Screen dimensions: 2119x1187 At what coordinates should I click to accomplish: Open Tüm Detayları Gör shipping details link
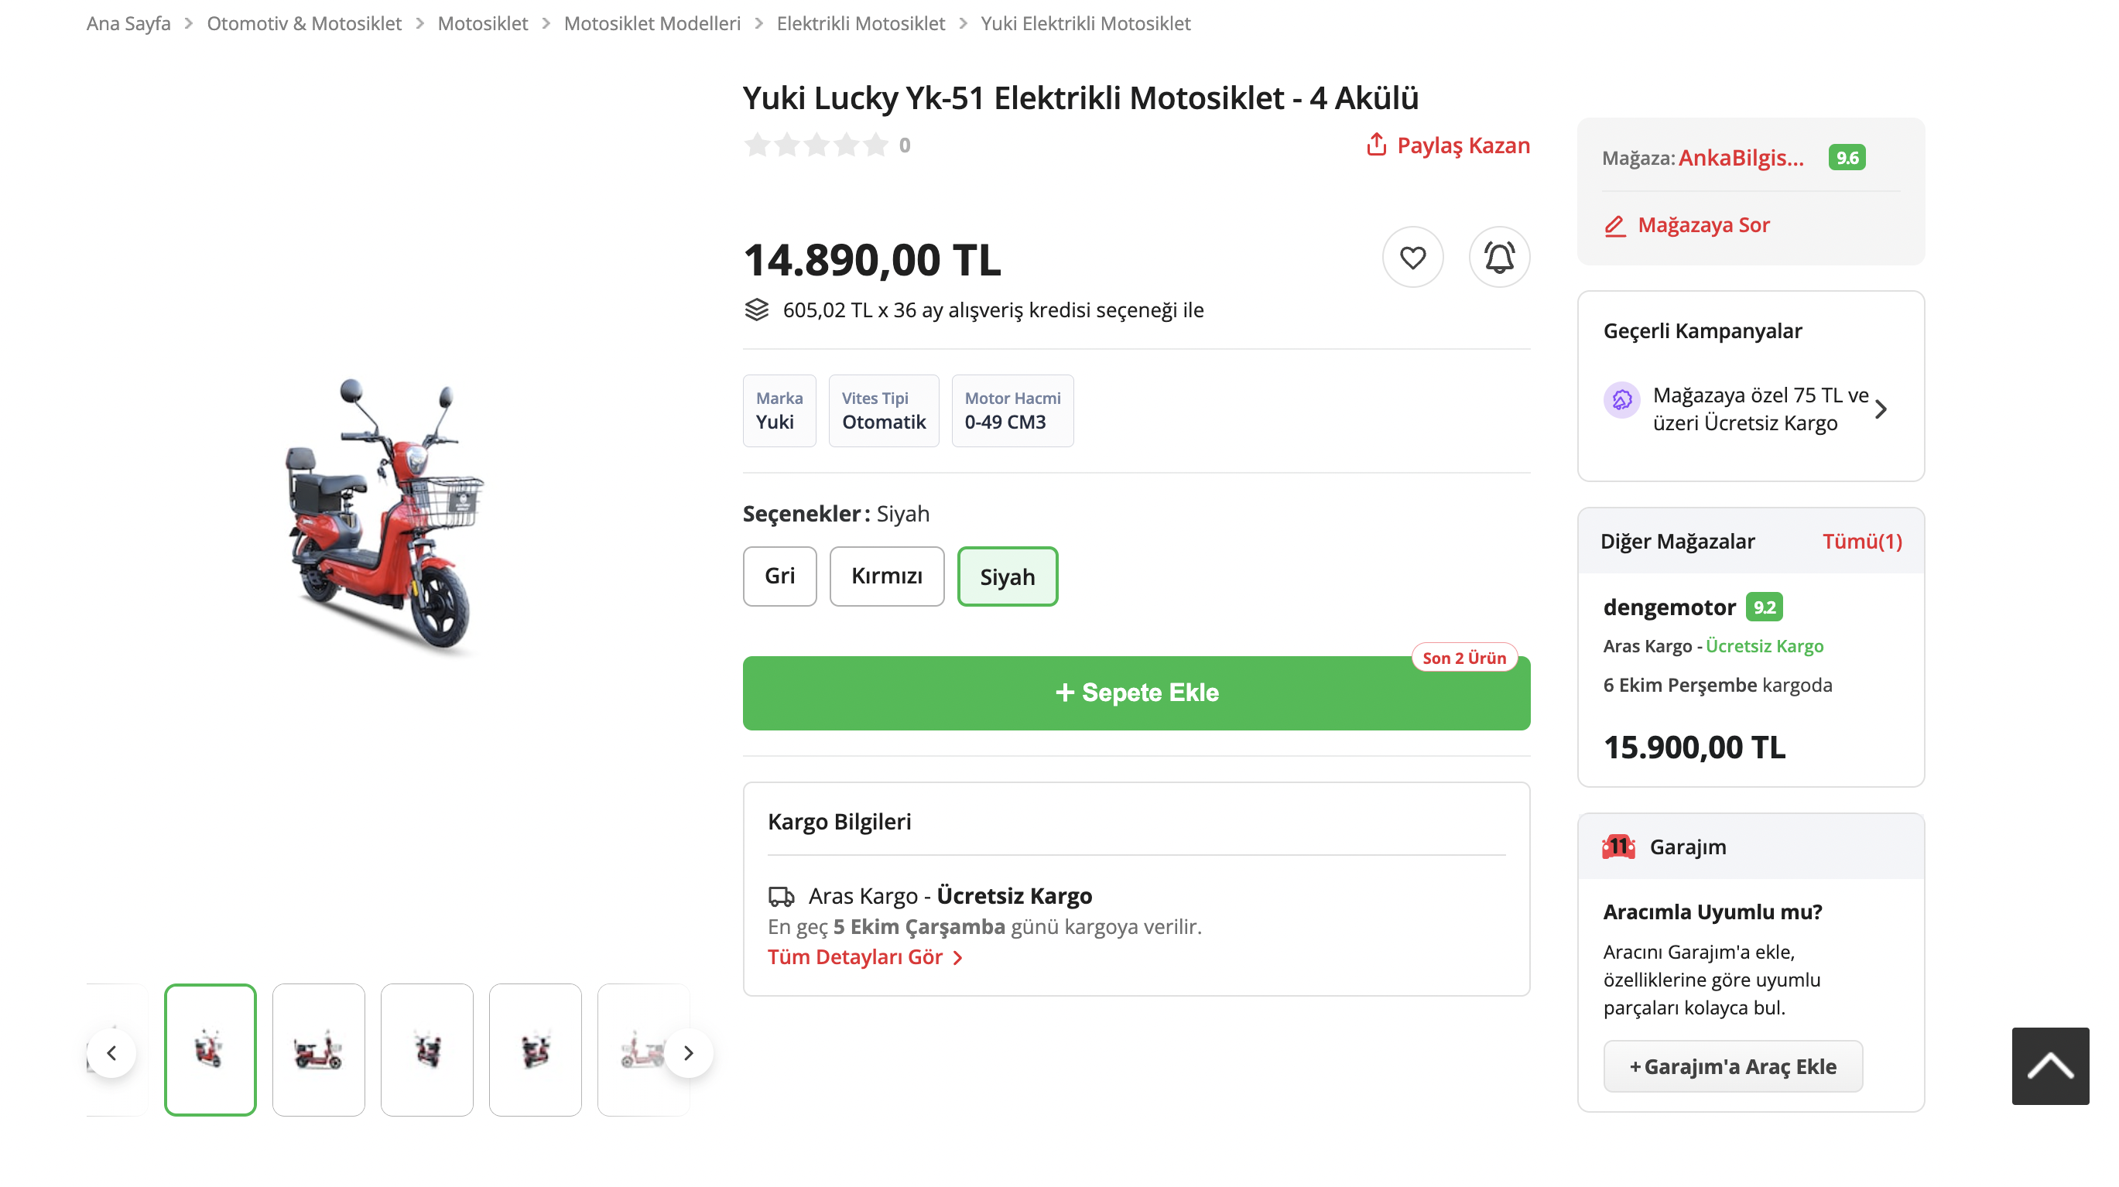point(855,956)
